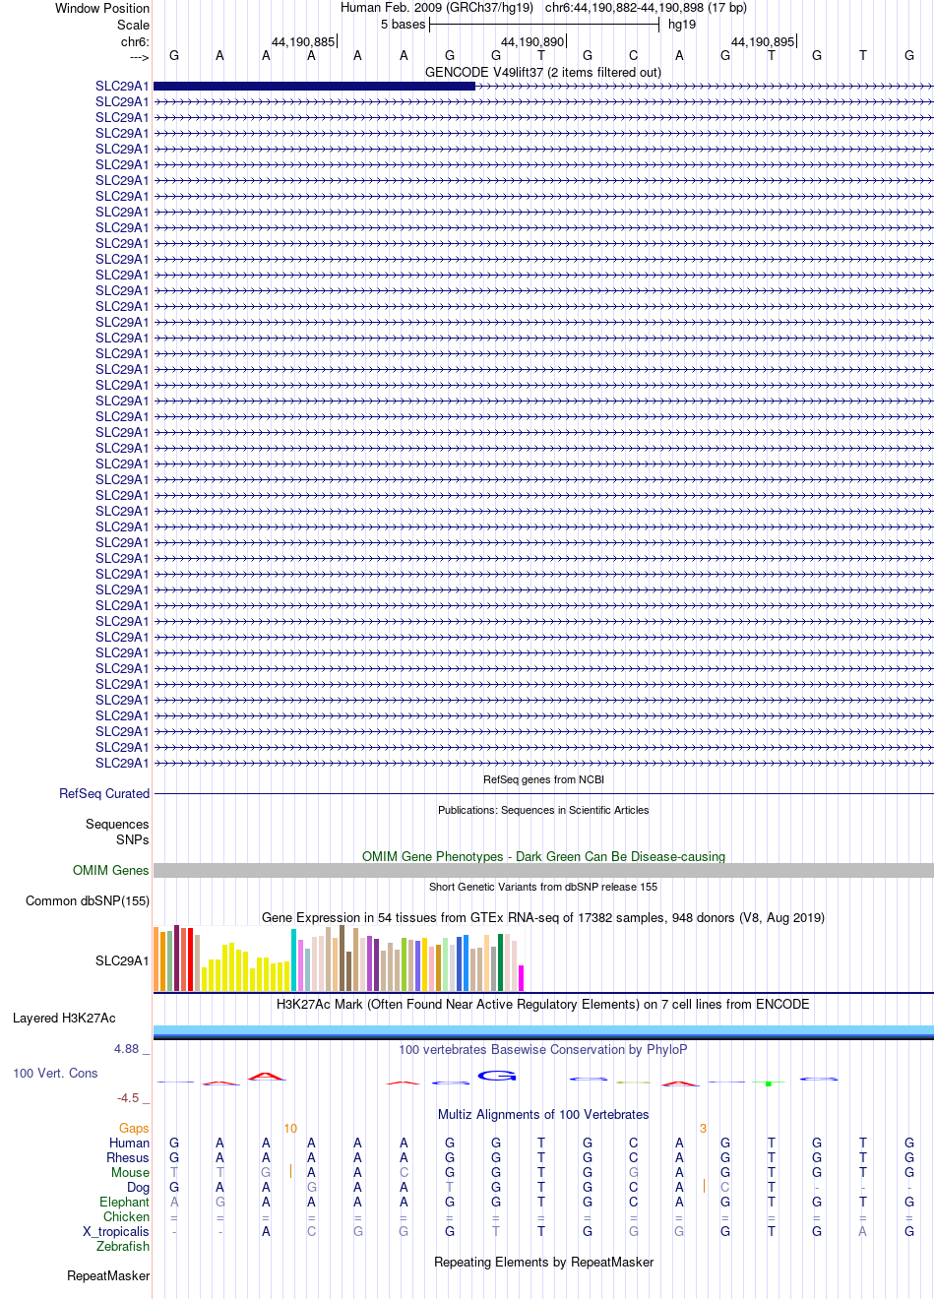Open OMIM Gene Phenotypes track title
The width and height of the screenshot is (935, 1299).
tap(543, 856)
